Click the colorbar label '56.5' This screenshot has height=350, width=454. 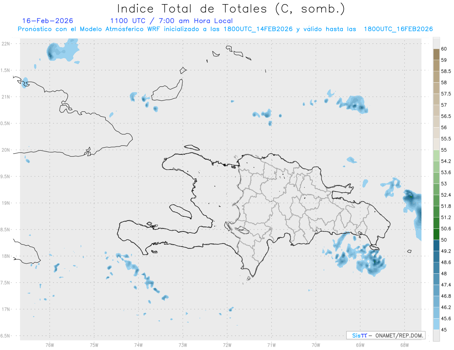[446, 116]
